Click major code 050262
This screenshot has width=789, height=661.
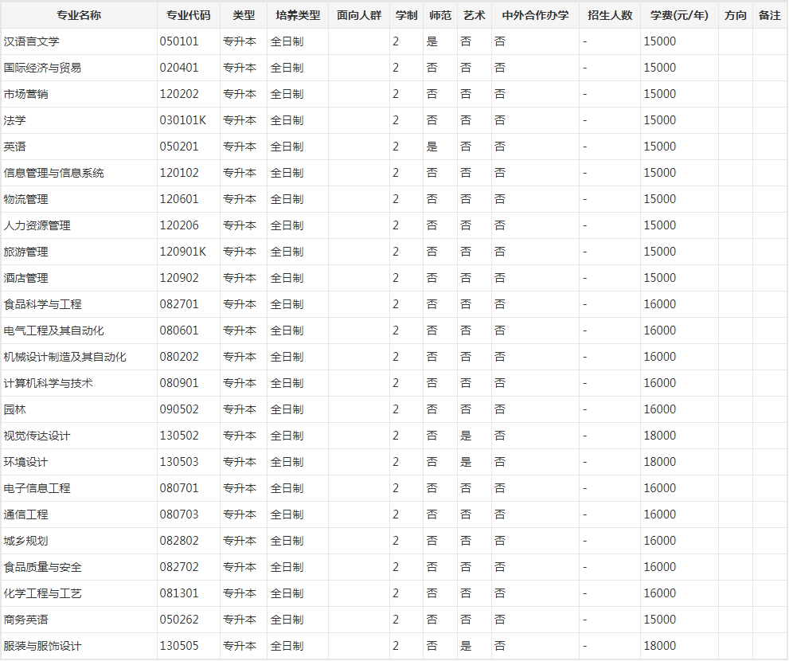179,620
